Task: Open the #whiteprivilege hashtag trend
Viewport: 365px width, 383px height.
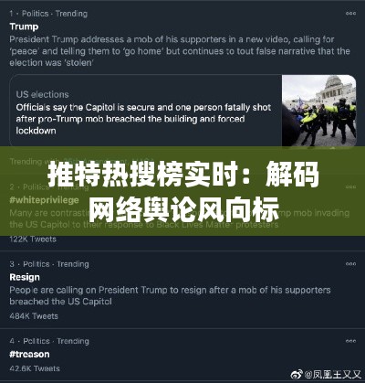Action: click(44, 200)
